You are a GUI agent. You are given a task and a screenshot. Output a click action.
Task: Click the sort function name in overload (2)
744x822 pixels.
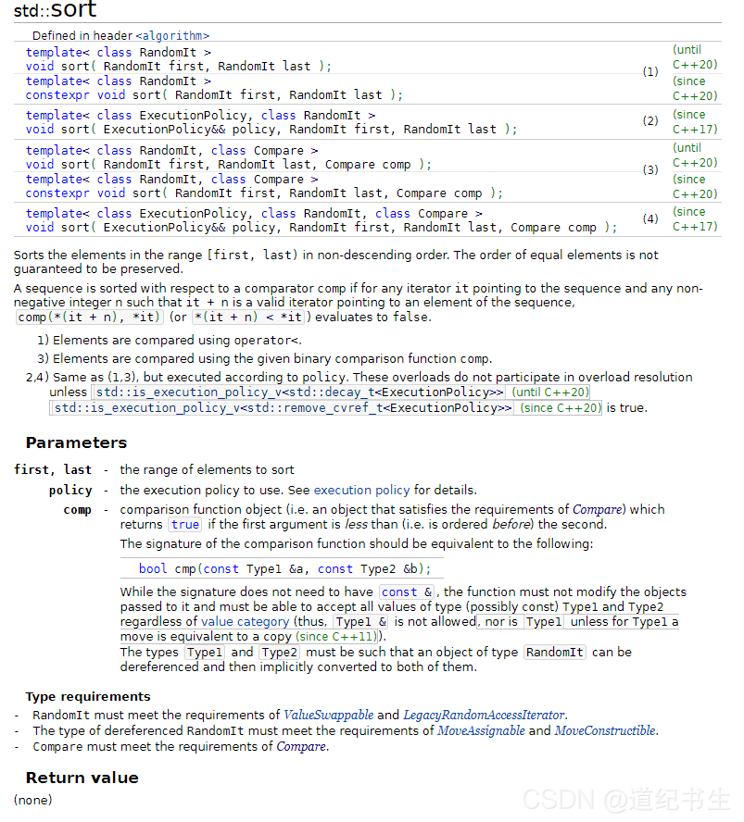75,129
